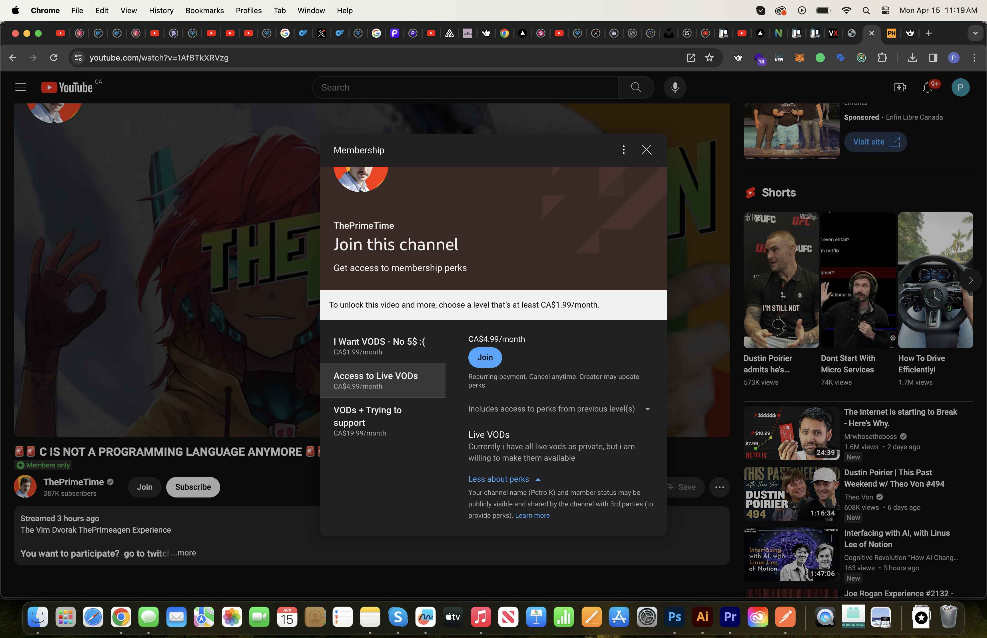This screenshot has width=987, height=638.
Task: Launch Photoshop from the Dock
Action: coord(675,617)
